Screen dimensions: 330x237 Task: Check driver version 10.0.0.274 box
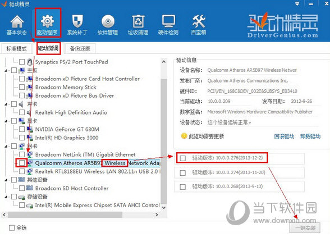(x=183, y=173)
